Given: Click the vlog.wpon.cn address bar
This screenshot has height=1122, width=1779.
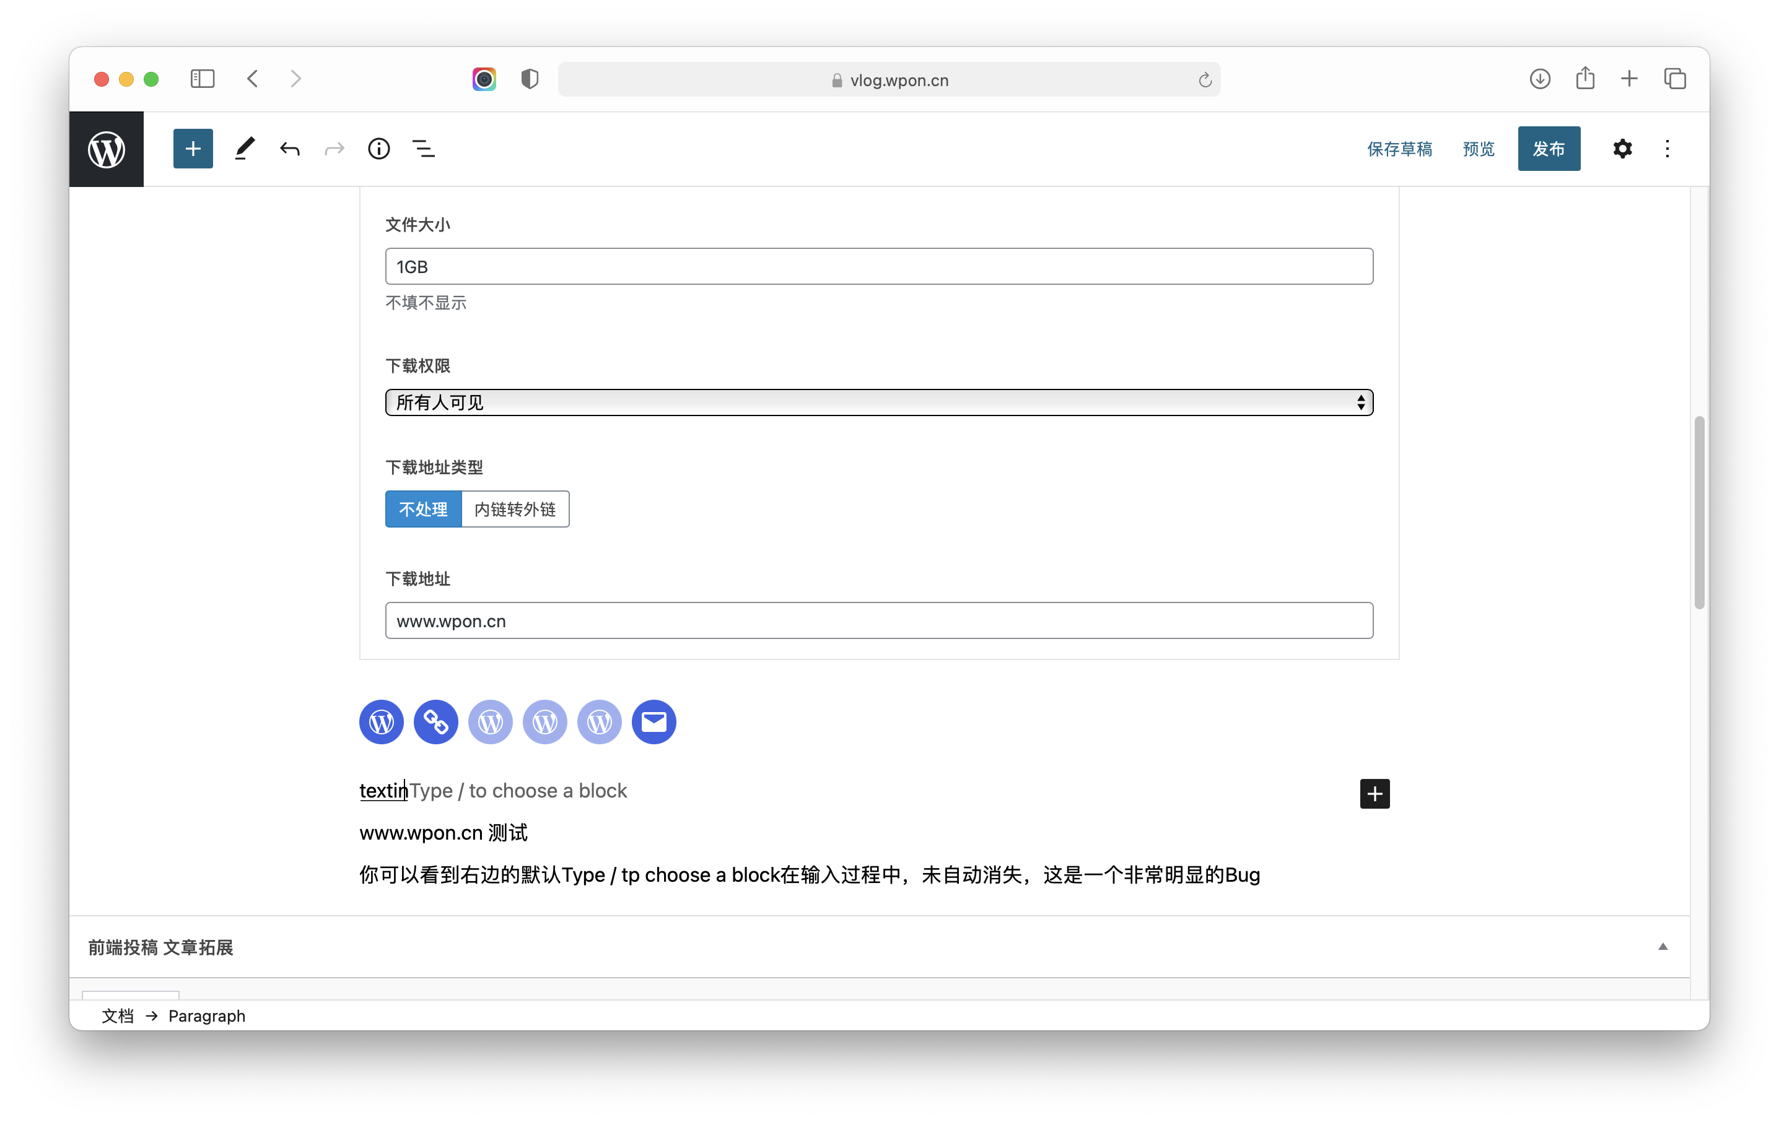Looking at the screenshot, I should point(889,80).
